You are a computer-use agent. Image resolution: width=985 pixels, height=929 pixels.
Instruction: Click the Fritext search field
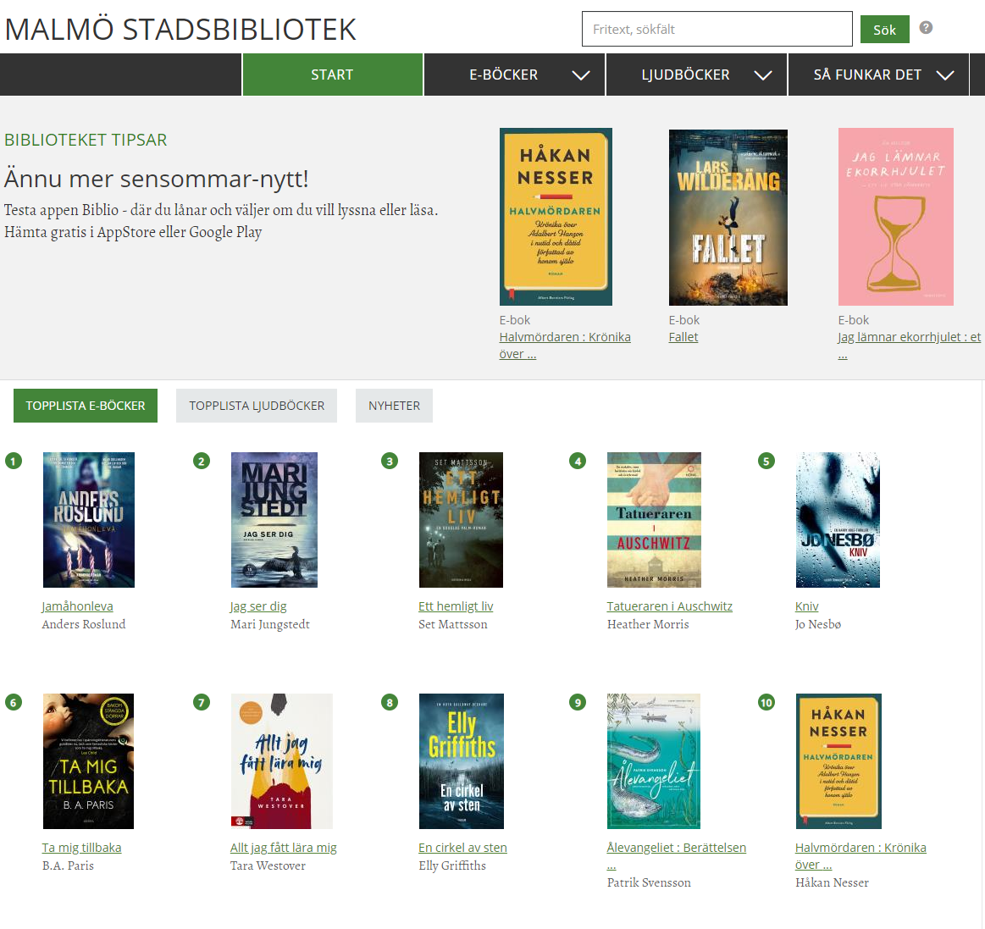(x=717, y=29)
